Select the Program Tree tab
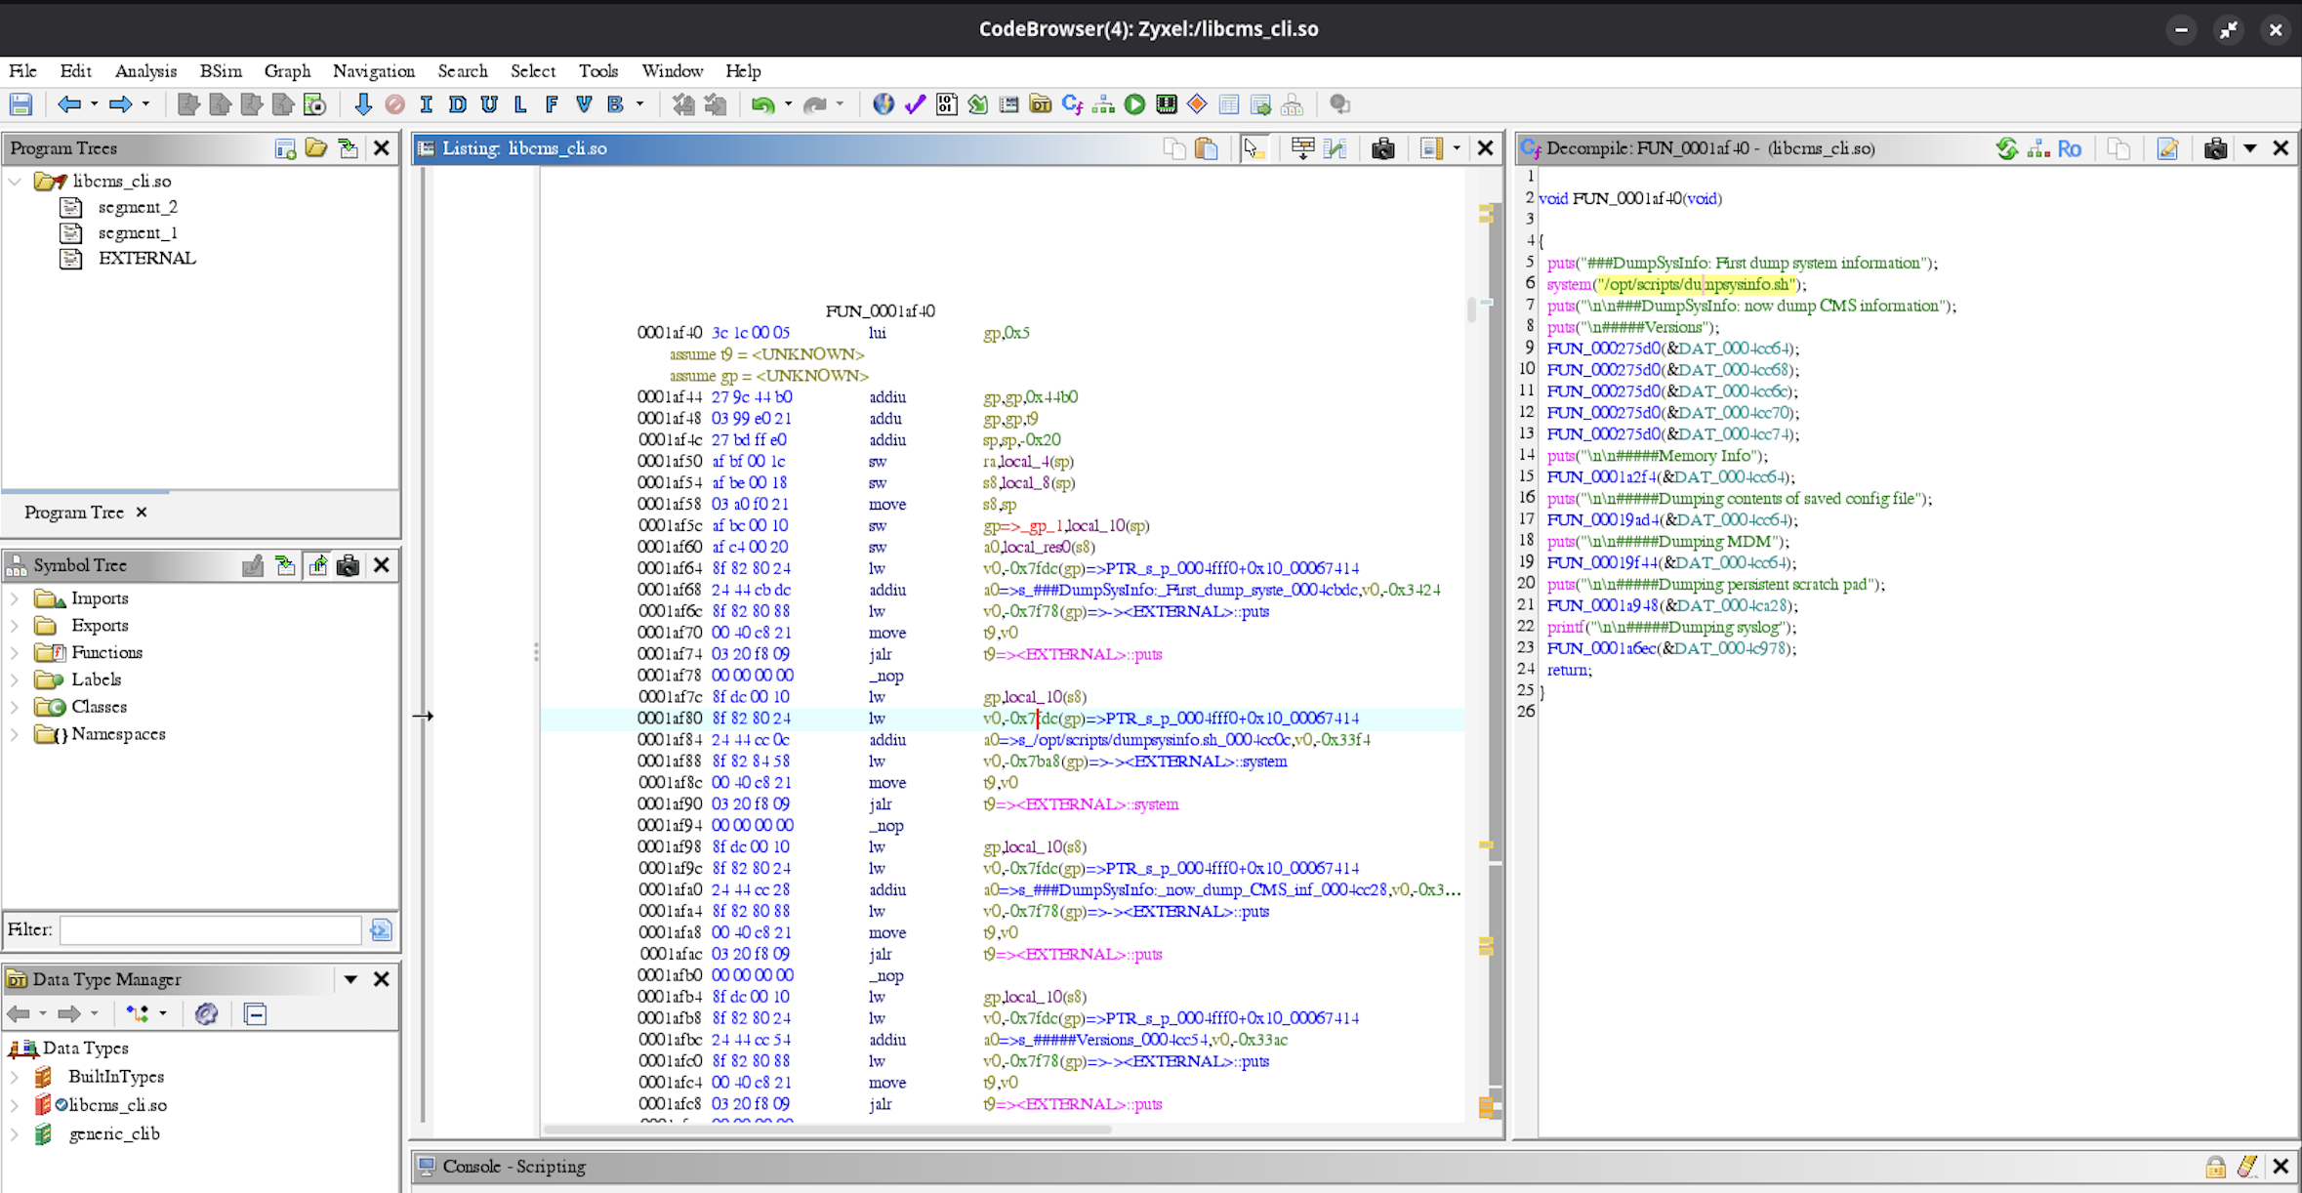The width and height of the screenshot is (2302, 1193). pyautogui.click(x=74, y=513)
